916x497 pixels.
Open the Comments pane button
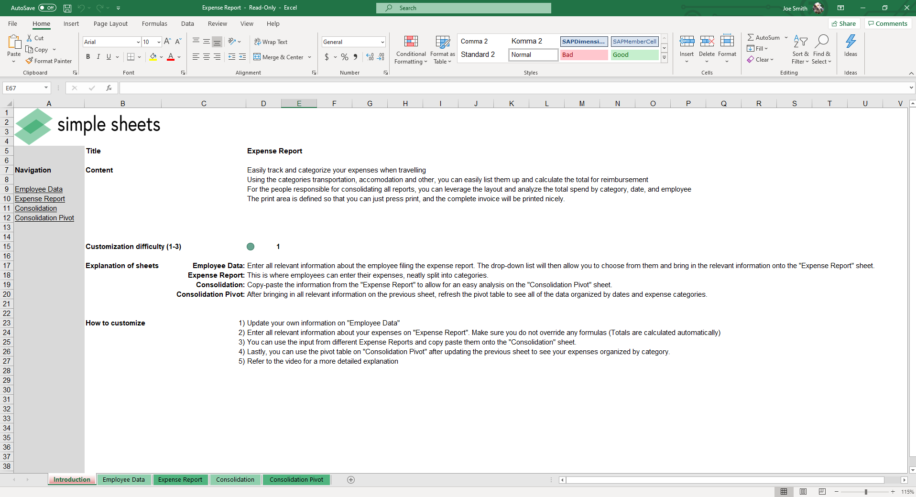coord(888,23)
